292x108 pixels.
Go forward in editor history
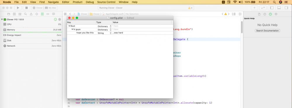coord(74,14)
